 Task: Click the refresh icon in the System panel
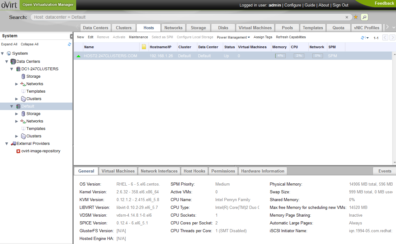[x=69, y=44]
